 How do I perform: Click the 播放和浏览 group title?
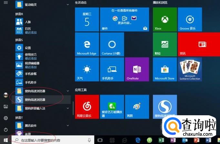pos(160,3)
